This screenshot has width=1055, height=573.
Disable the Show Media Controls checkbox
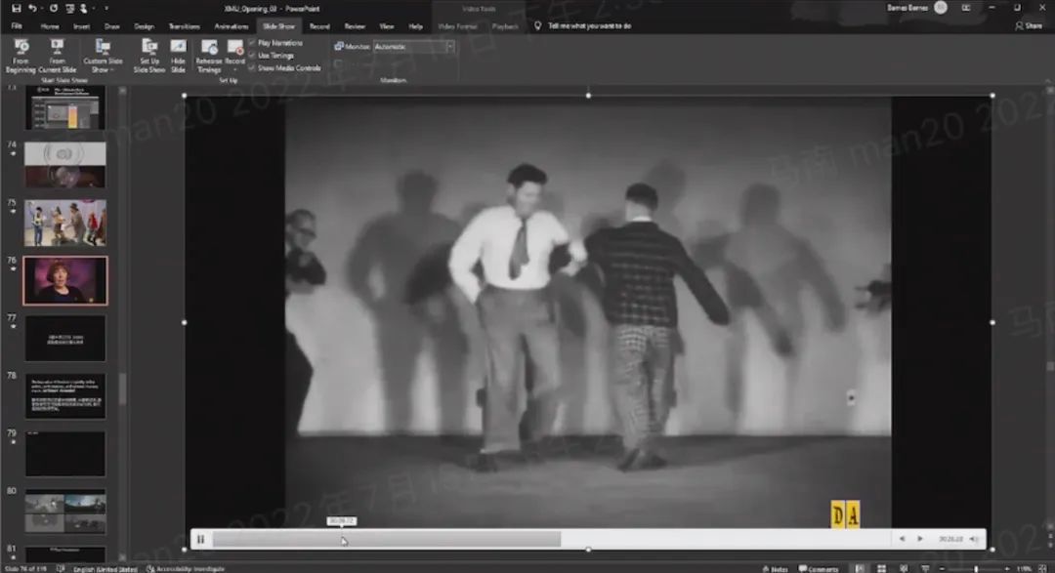click(252, 68)
